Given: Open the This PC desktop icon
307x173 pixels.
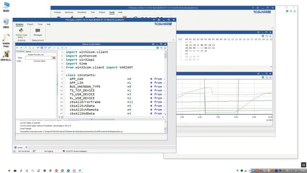Looking at the screenshot, I should pos(6,7).
